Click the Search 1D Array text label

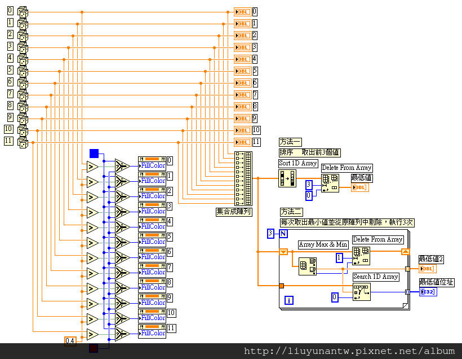point(376,277)
